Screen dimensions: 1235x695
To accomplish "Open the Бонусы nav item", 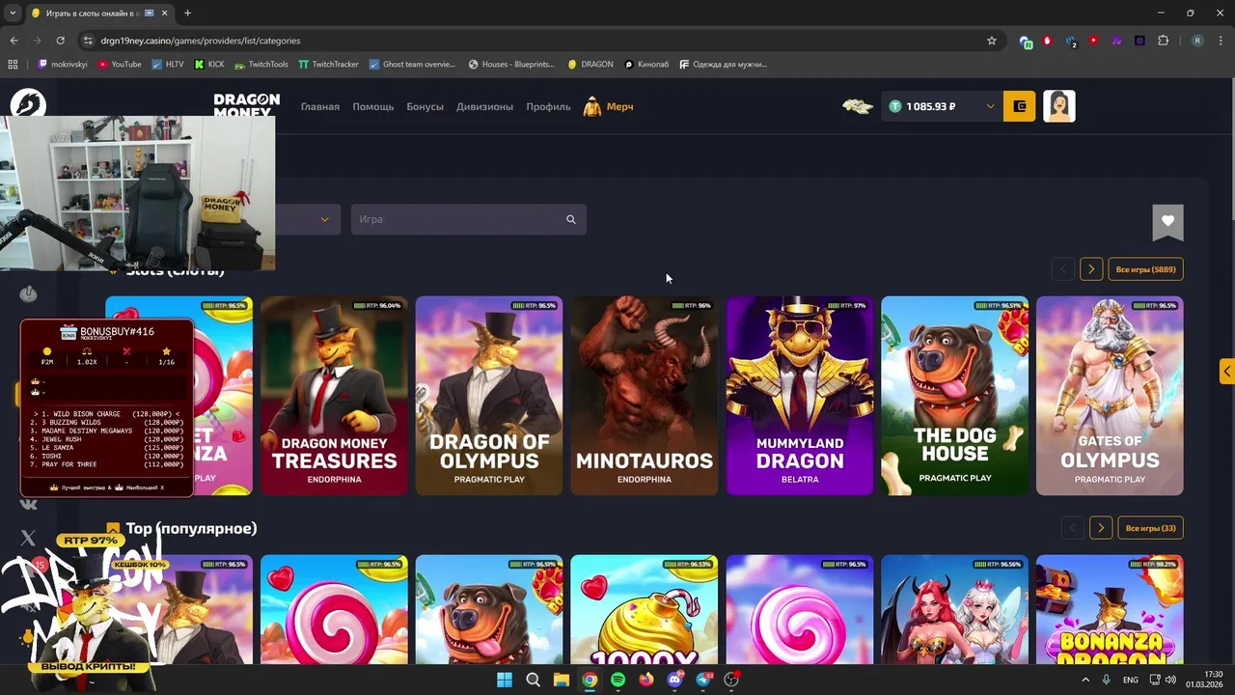I will (425, 106).
